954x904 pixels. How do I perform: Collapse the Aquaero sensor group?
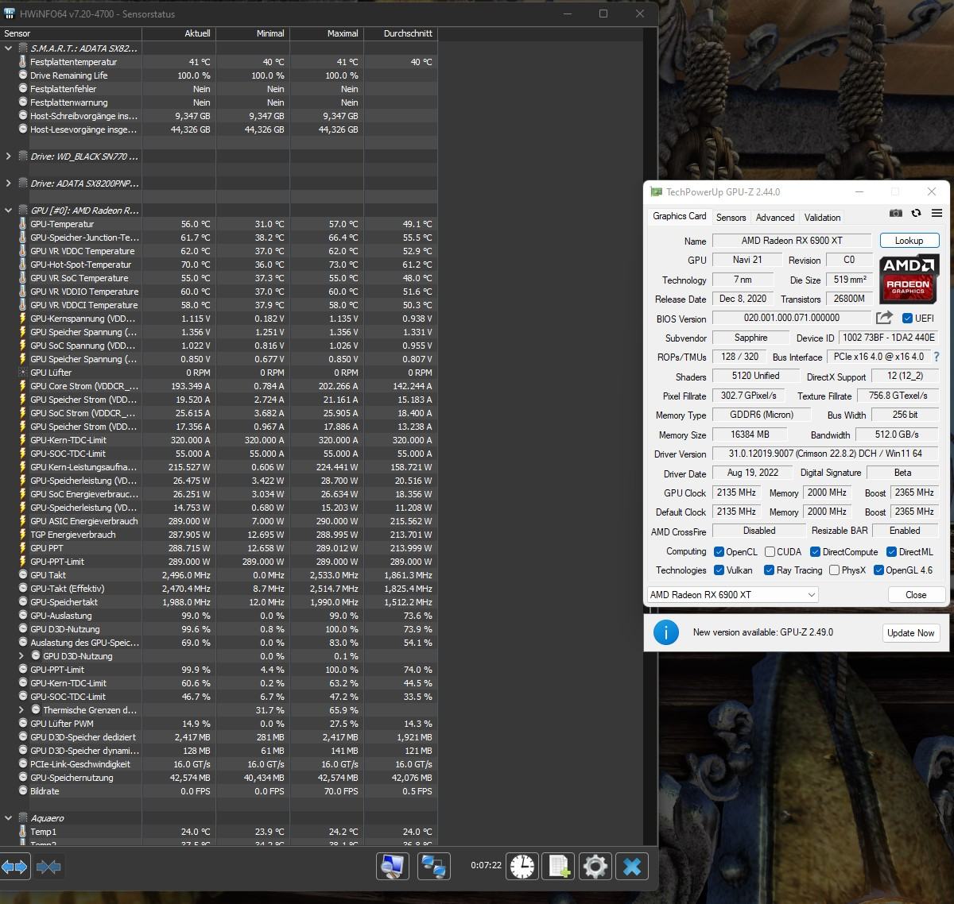[9, 818]
